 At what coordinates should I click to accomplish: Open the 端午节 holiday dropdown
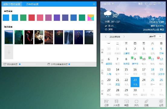point(155,37)
